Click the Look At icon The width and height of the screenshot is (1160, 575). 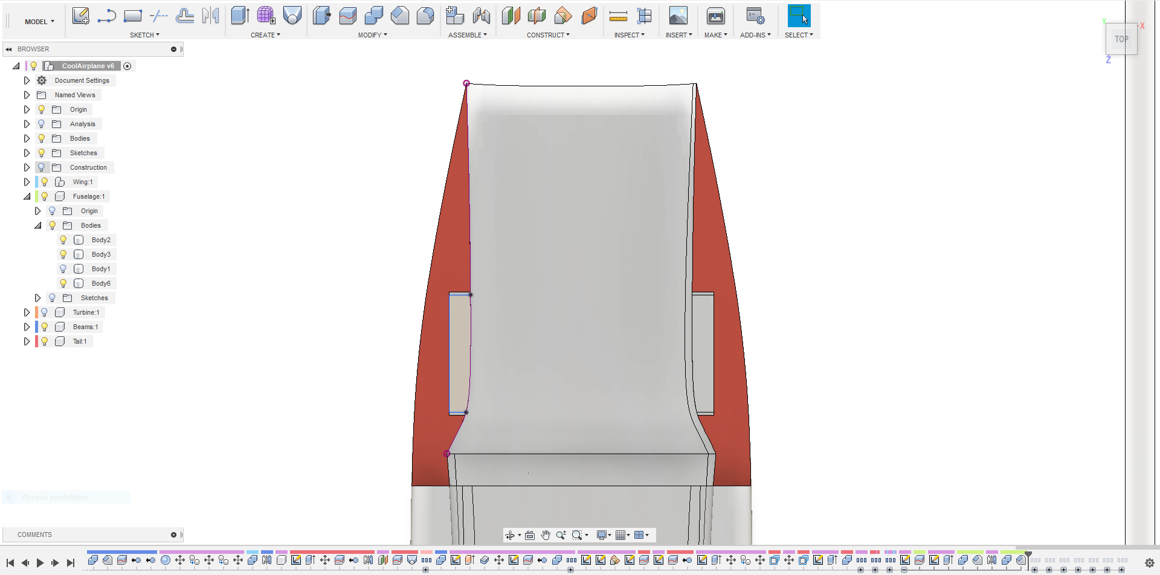[530, 535]
